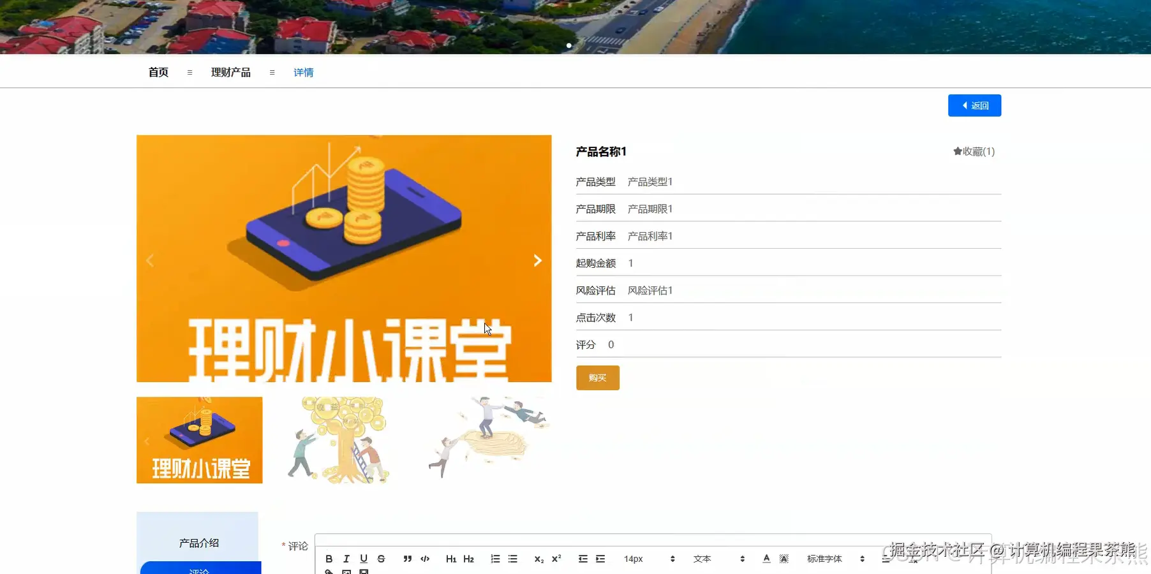Toggle bold formatting in the comment editor
Image resolution: width=1151 pixels, height=574 pixels.
click(x=329, y=559)
